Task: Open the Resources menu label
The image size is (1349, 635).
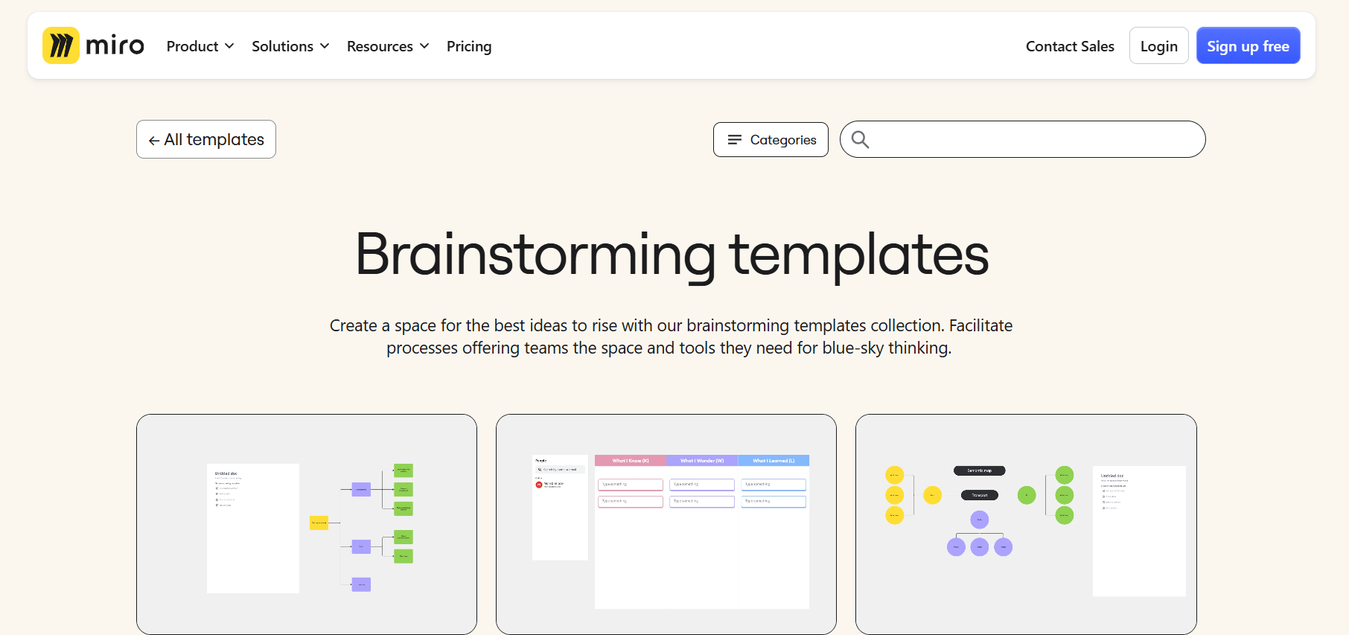Action: point(380,46)
